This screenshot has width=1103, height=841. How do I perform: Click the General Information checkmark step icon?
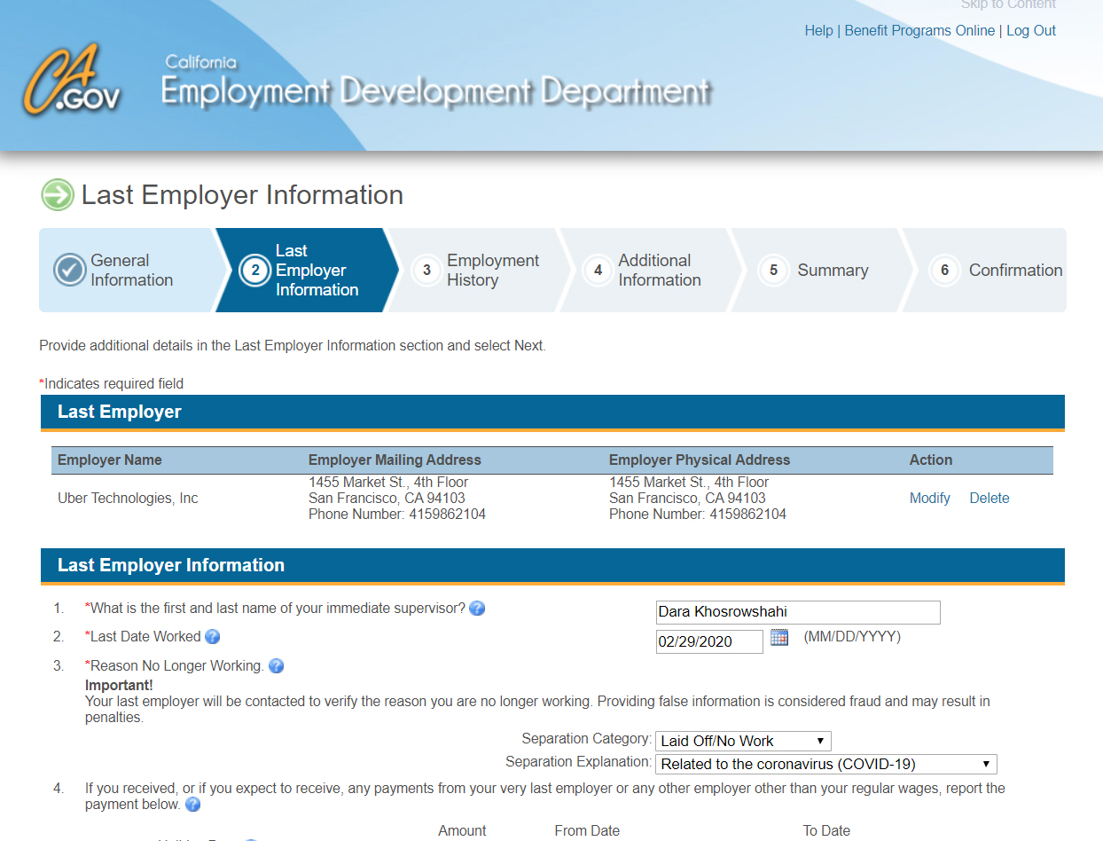click(x=69, y=270)
